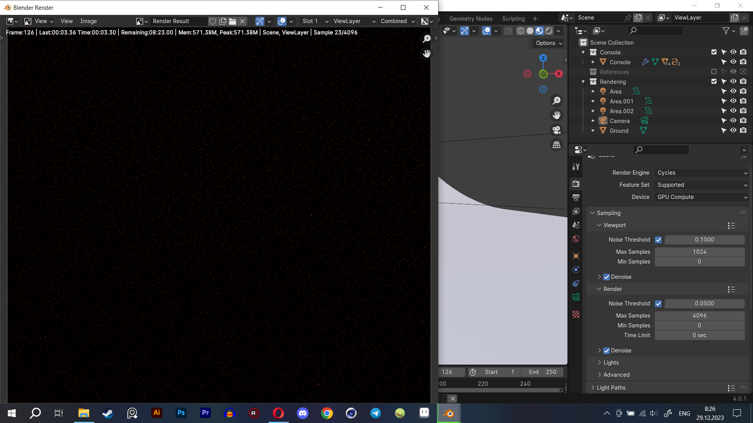The image size is (753, 423).
Task: Open Windows Start menu
Action: tap(12, 413)
